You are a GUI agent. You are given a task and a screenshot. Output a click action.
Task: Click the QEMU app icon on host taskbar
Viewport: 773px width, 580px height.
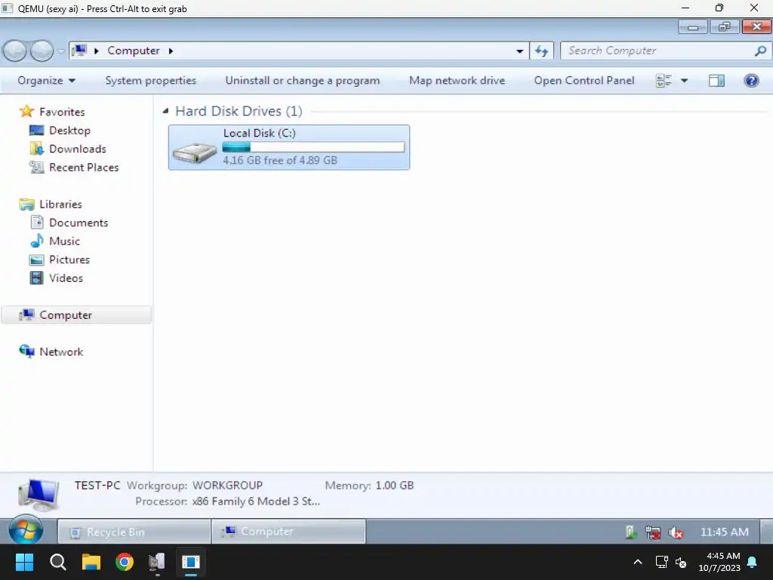tap(191, 562)
